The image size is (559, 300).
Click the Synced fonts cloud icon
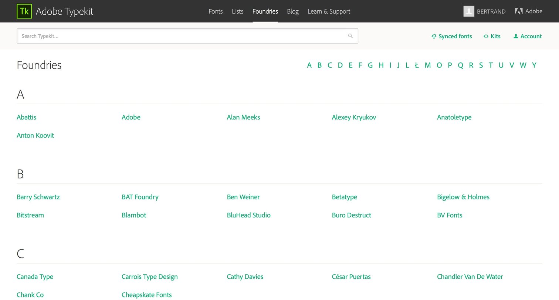[x=434, y=36]
